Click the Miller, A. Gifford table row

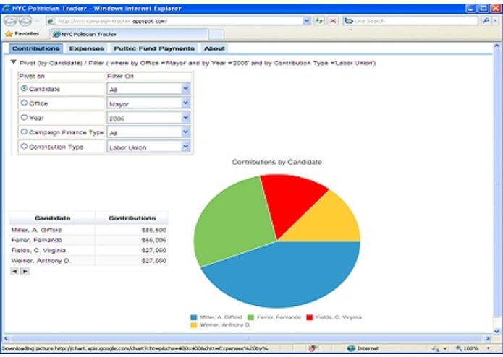coord(88,231)
